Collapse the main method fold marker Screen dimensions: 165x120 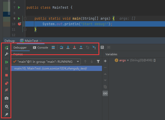pyautogui.click(x=25, y=19)
